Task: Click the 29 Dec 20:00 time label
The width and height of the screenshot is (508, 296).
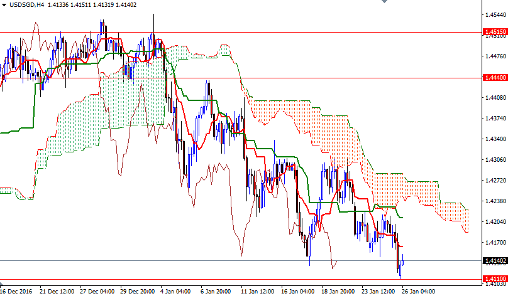Action: tap(137, 292)
